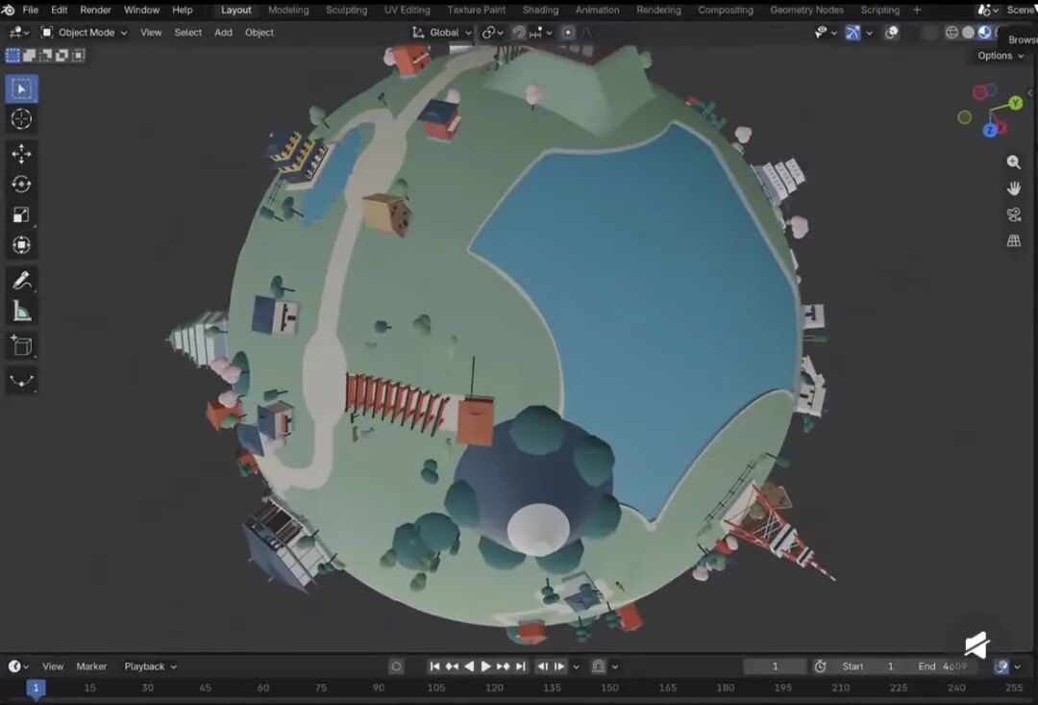This screenshot has height=705, width=1038.
Task: Click the use preview range clock icon
Action: [820, 667]
